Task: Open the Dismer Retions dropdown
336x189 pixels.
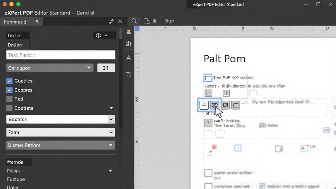Action: (61, 145)
